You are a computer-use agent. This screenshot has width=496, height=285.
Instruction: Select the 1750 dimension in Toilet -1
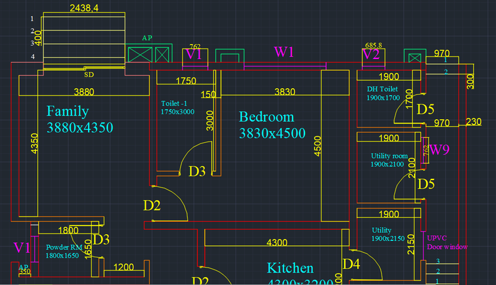coord(186,81)
